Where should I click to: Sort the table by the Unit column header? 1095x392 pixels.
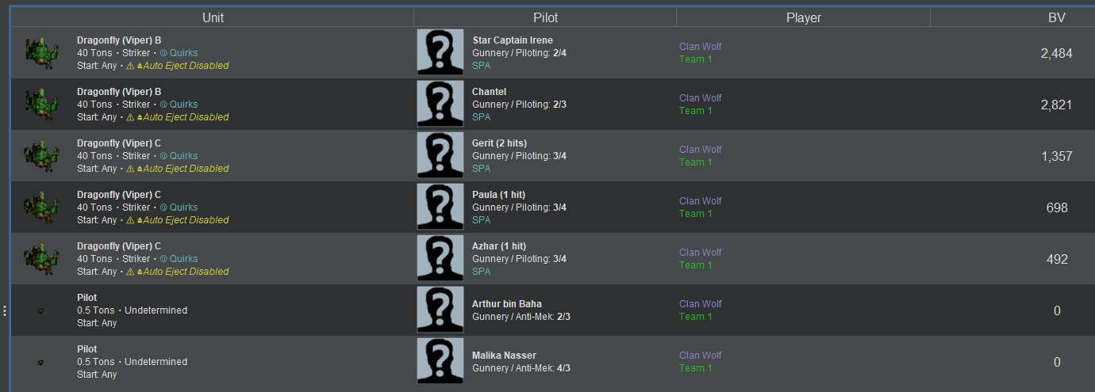(213, 17)
